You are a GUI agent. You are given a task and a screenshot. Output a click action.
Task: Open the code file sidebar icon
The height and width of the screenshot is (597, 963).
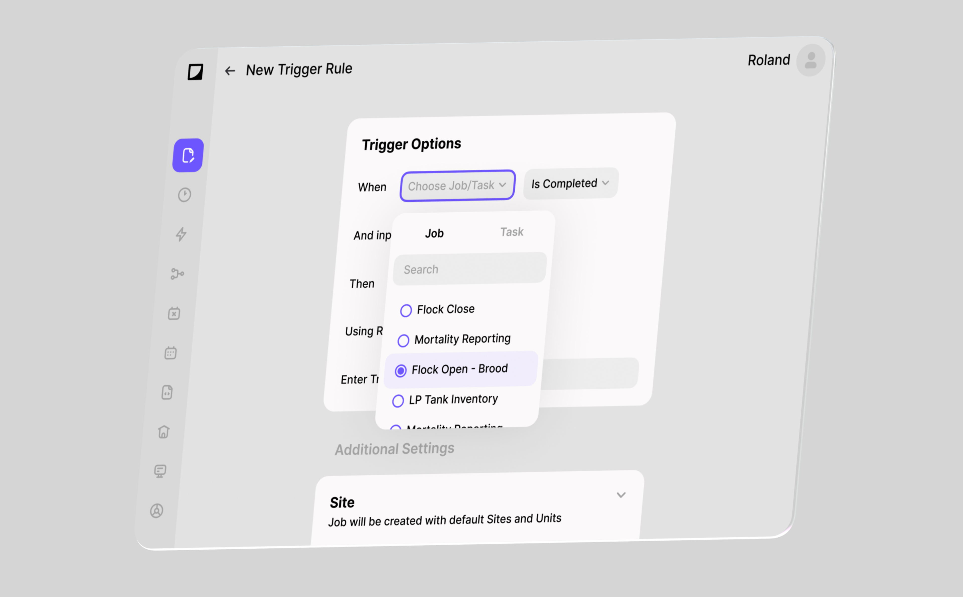click(167, 392)
